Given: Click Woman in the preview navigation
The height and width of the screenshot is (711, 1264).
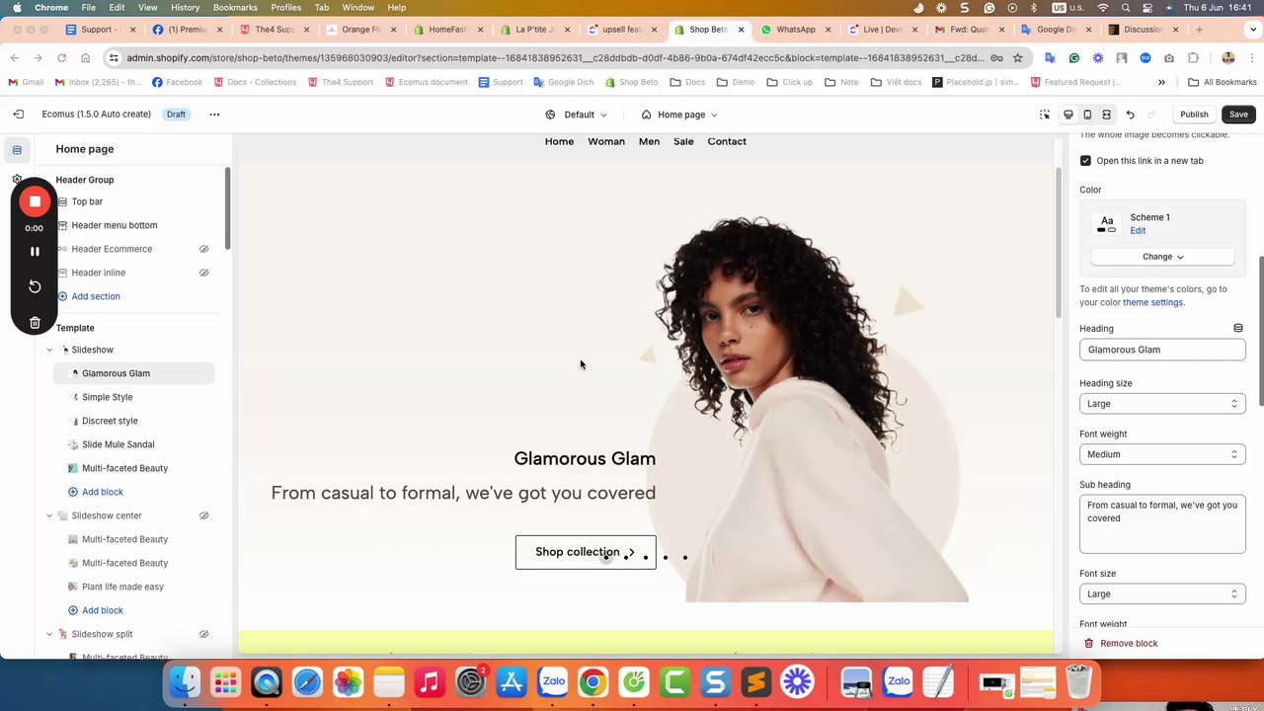Looking at the screenshot, I should (606, 141).
